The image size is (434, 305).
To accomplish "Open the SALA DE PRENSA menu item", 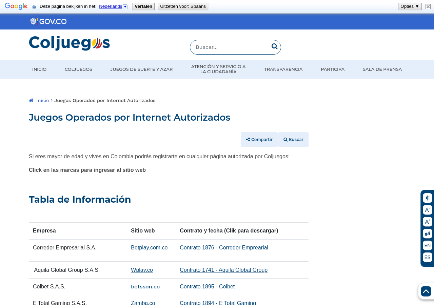I will pyautogui.click(x=382, y=69).
